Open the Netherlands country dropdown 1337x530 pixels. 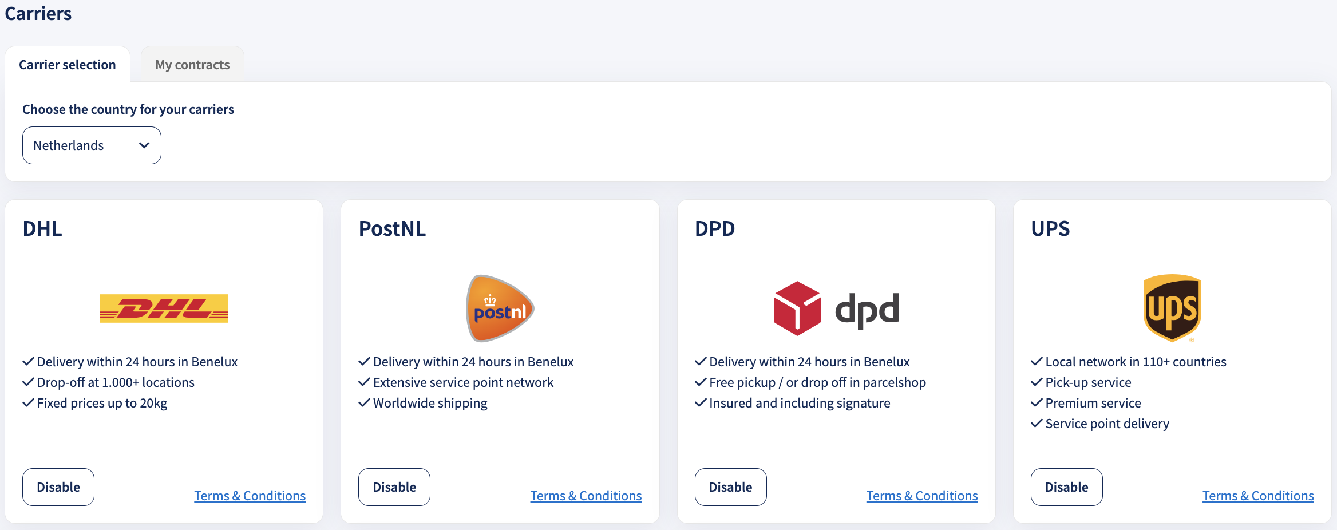tap(92, 145)
